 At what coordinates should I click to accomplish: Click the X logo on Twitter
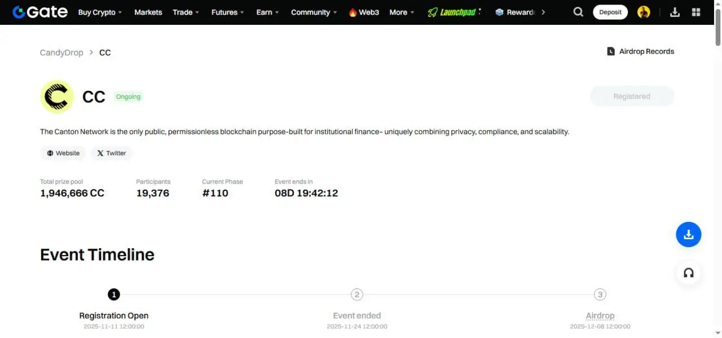tap(100, 153)
